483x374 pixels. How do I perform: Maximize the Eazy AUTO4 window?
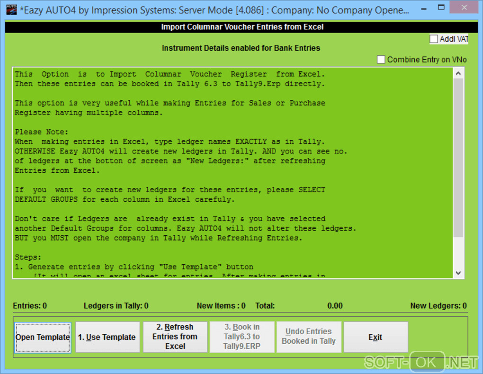point(441,8)
